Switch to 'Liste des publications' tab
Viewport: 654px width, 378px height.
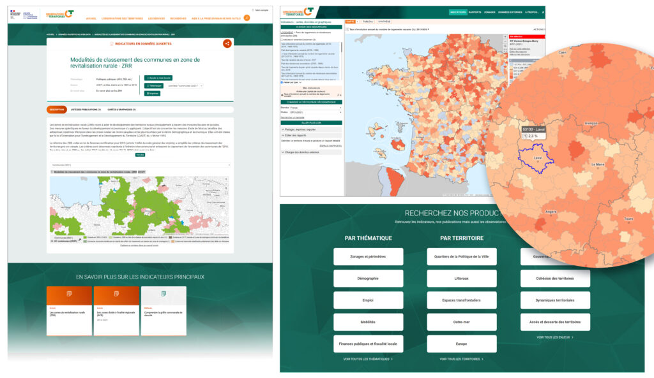coord(85,109)
